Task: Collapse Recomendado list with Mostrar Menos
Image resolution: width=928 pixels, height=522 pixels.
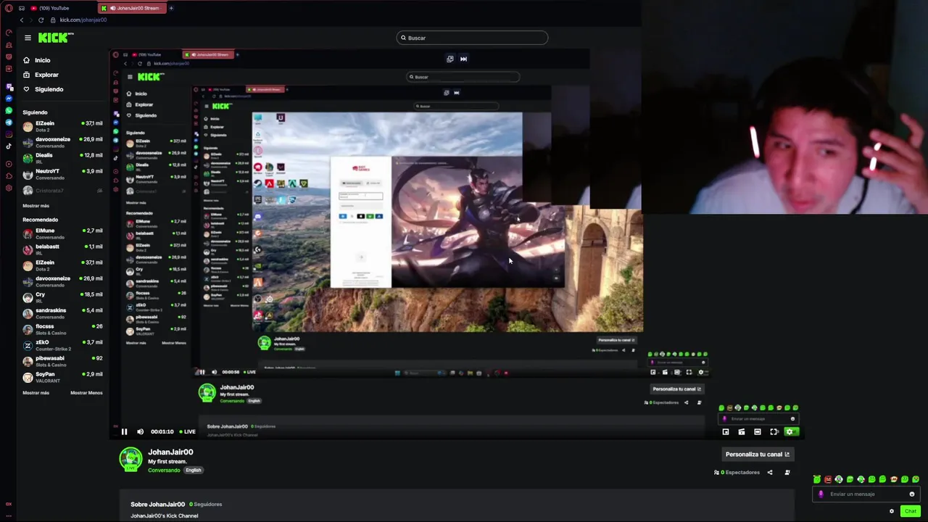Action: tap(86, 393)
